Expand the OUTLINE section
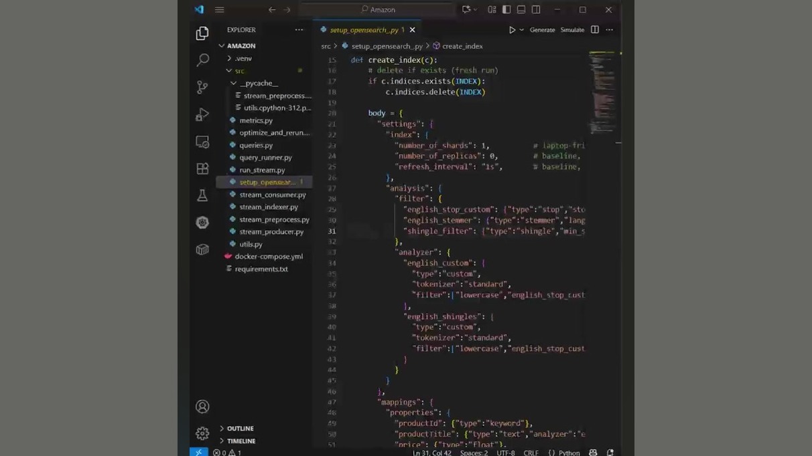This screenshot has width=812, height=456. click(240, 428)
